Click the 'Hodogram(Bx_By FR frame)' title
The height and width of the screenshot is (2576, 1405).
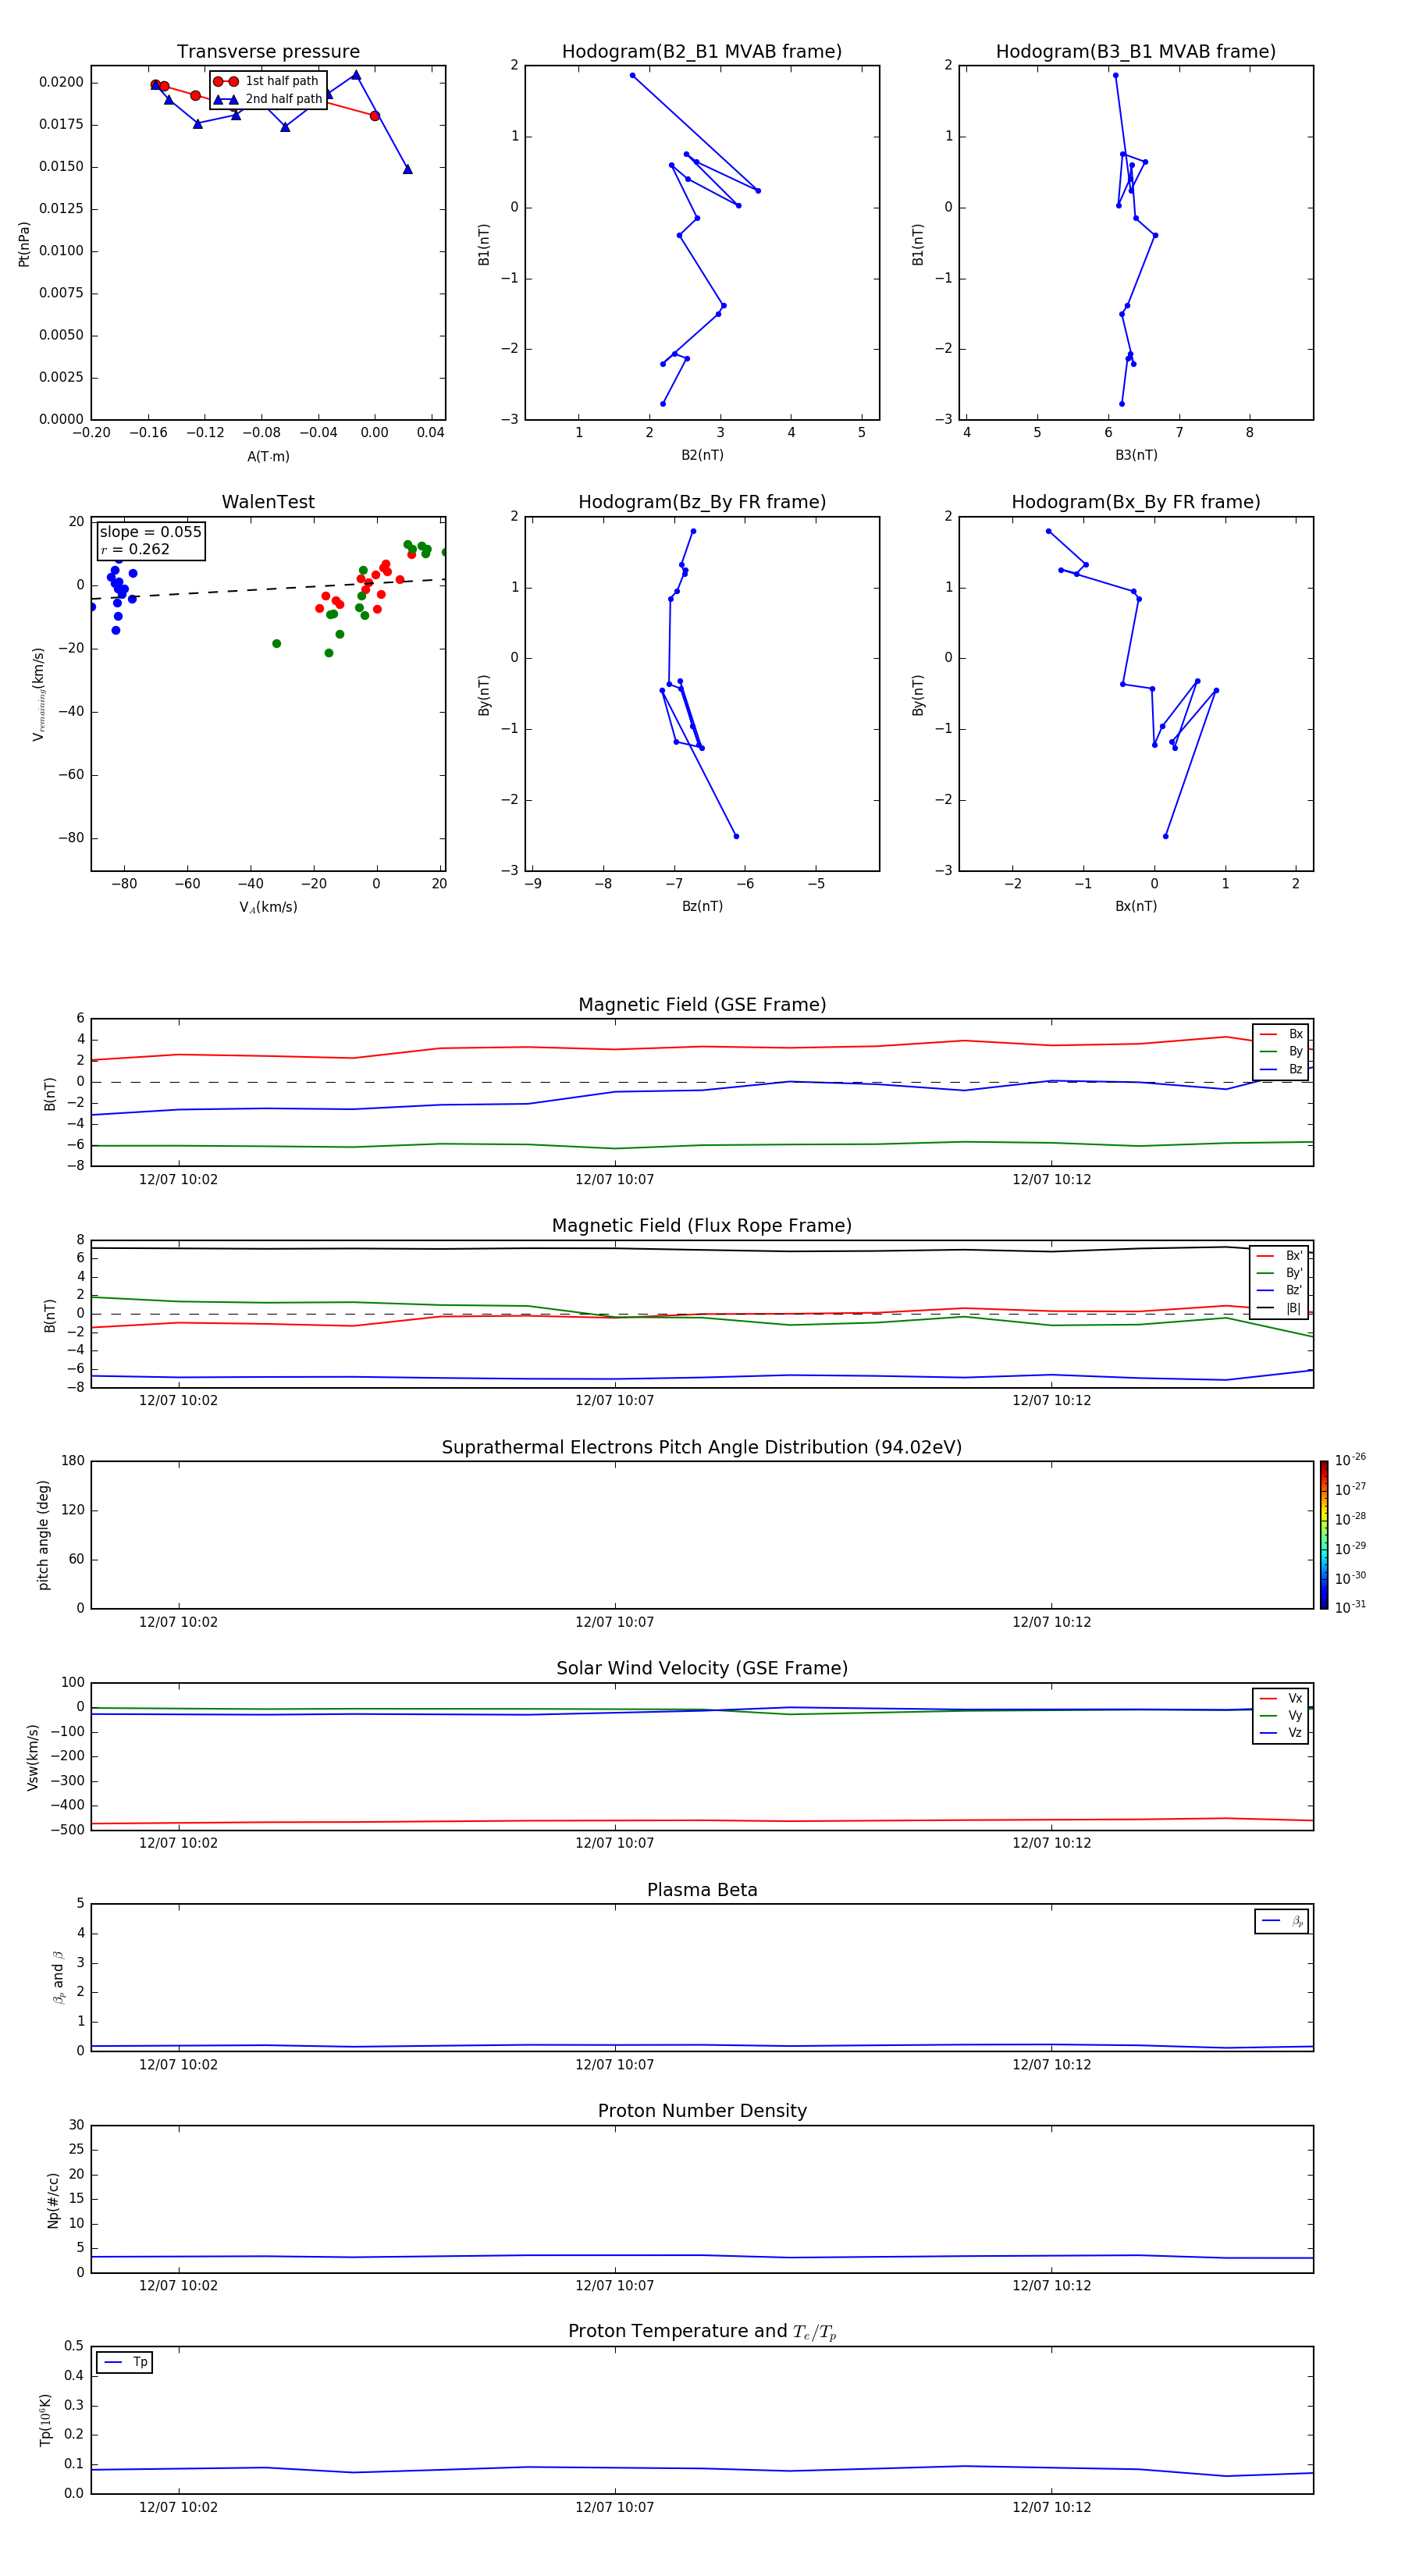[x=1136, y=502]
